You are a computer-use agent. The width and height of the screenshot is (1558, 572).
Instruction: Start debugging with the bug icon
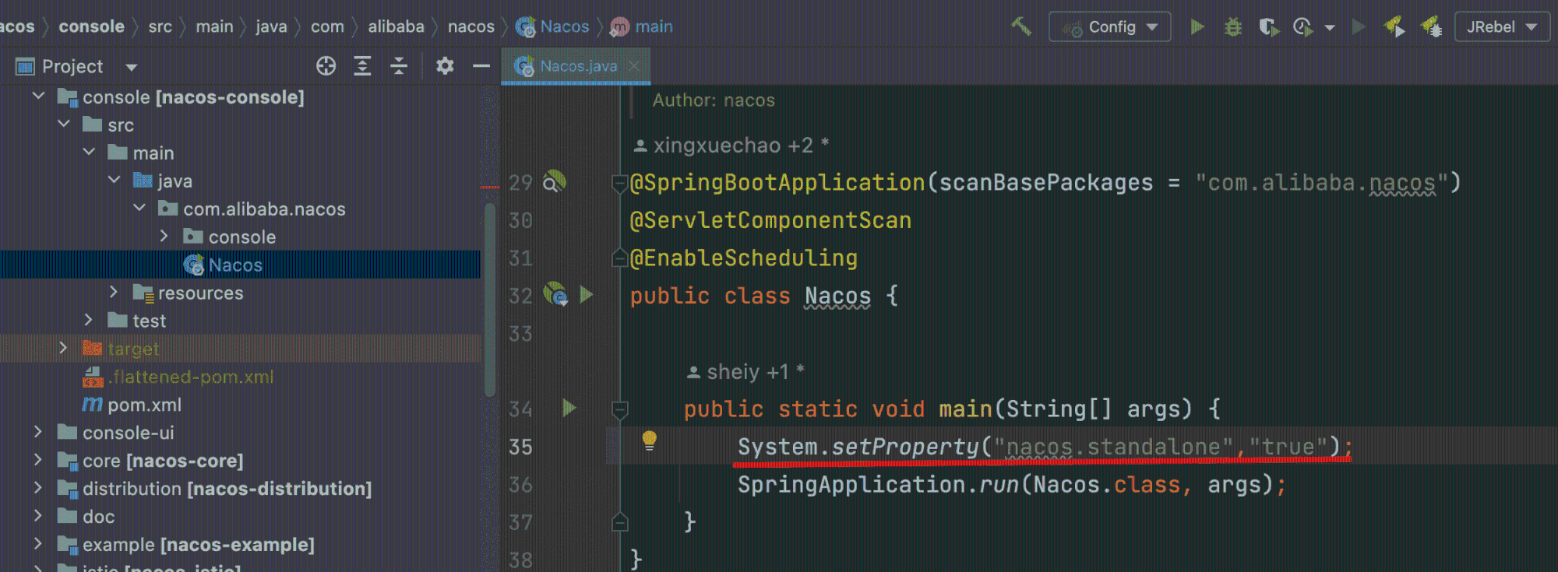(x=1233, y=27)
